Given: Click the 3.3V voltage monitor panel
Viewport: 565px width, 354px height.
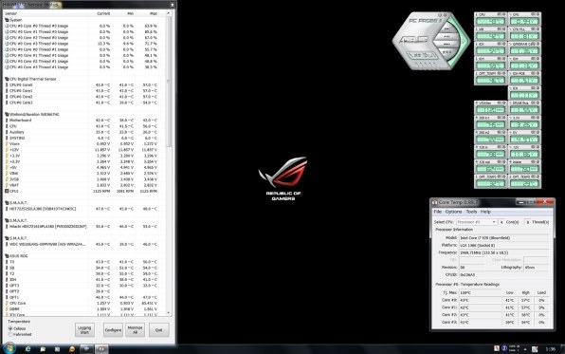Looking at the screenshot, I should pyautogui.click(x=524, y=122).
